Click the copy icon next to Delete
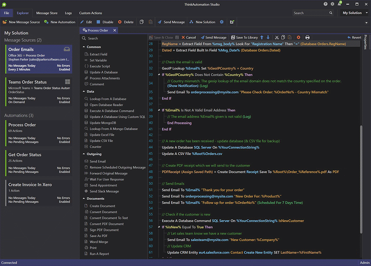This screenshot has height=266, width=371. coord(142,22)
